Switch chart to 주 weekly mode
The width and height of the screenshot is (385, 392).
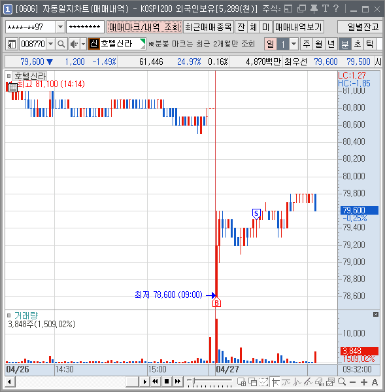(307, 45)
